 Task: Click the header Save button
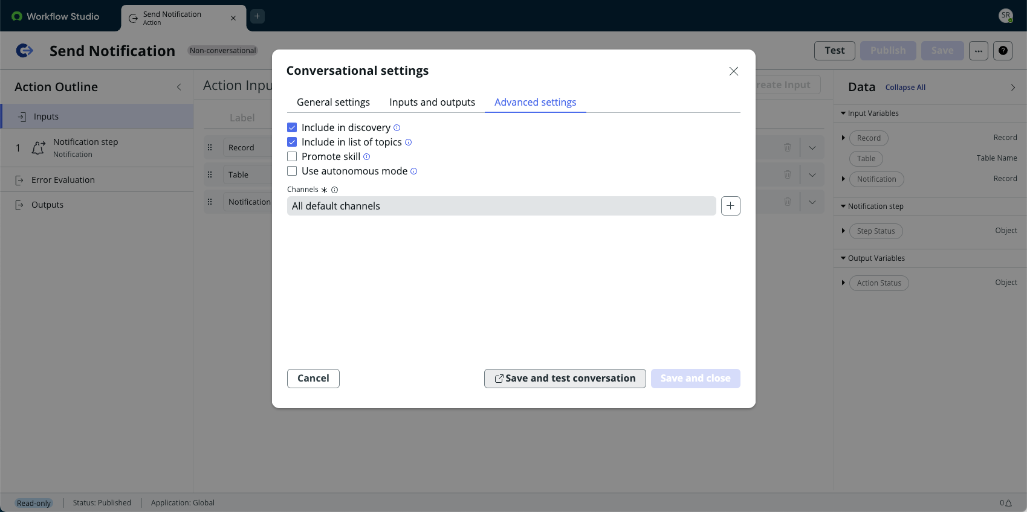point(942,51)
